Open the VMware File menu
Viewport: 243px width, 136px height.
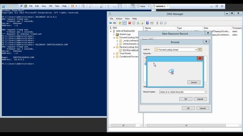[x=31, y=6]
